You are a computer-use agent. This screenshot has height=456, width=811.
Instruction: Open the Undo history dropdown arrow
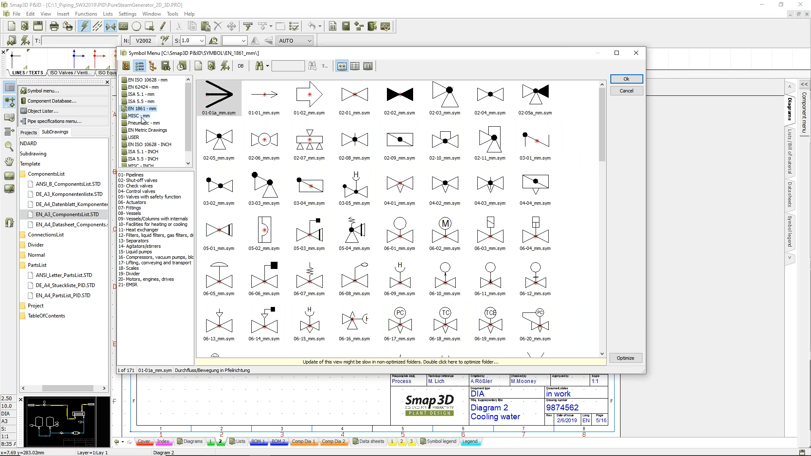(320, 26)
